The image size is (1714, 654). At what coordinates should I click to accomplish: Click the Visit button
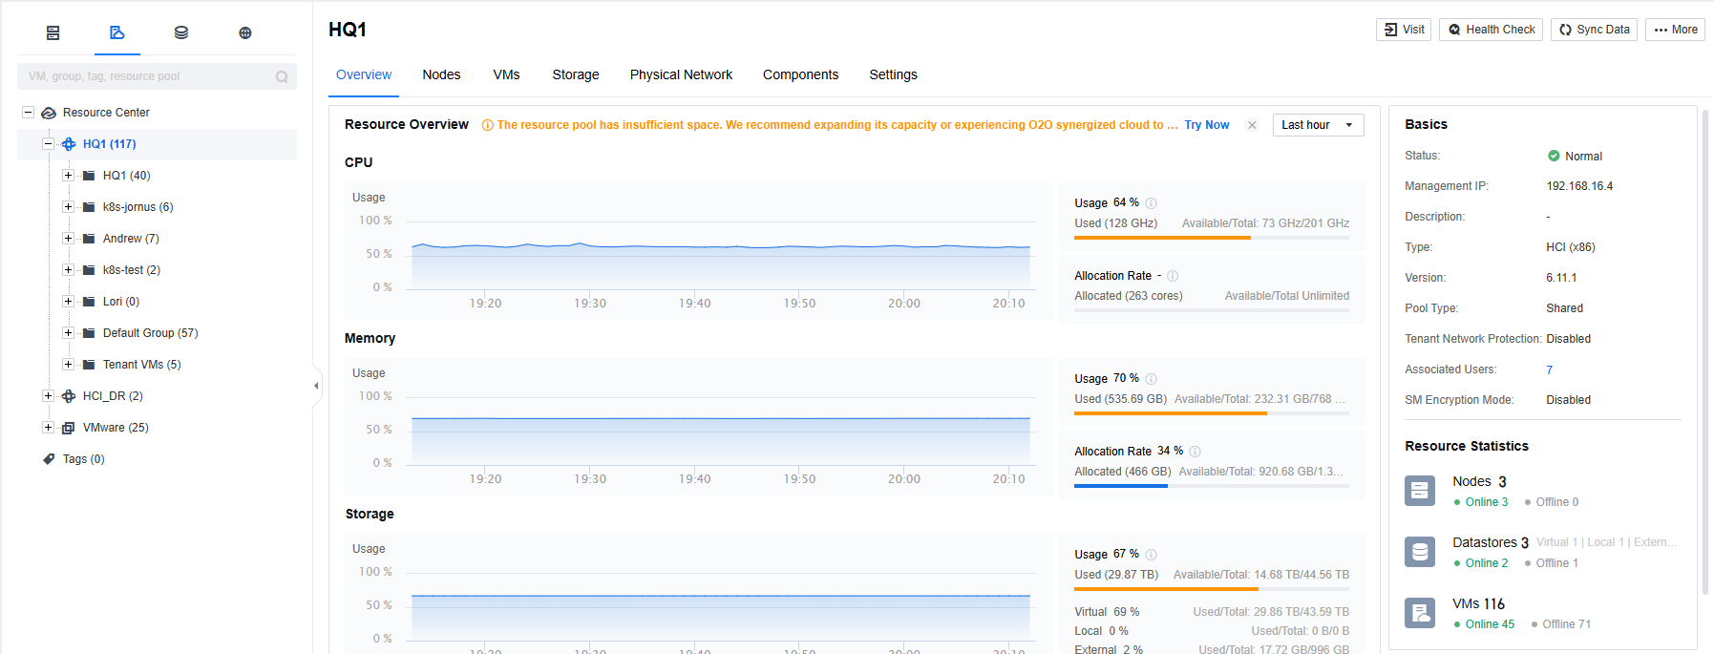[1404, 30]
